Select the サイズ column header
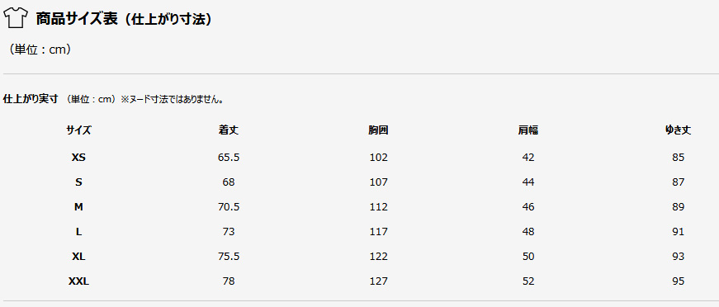Image resolution: width=719 pixels, height=307 pixels. (x=78, y=130)
